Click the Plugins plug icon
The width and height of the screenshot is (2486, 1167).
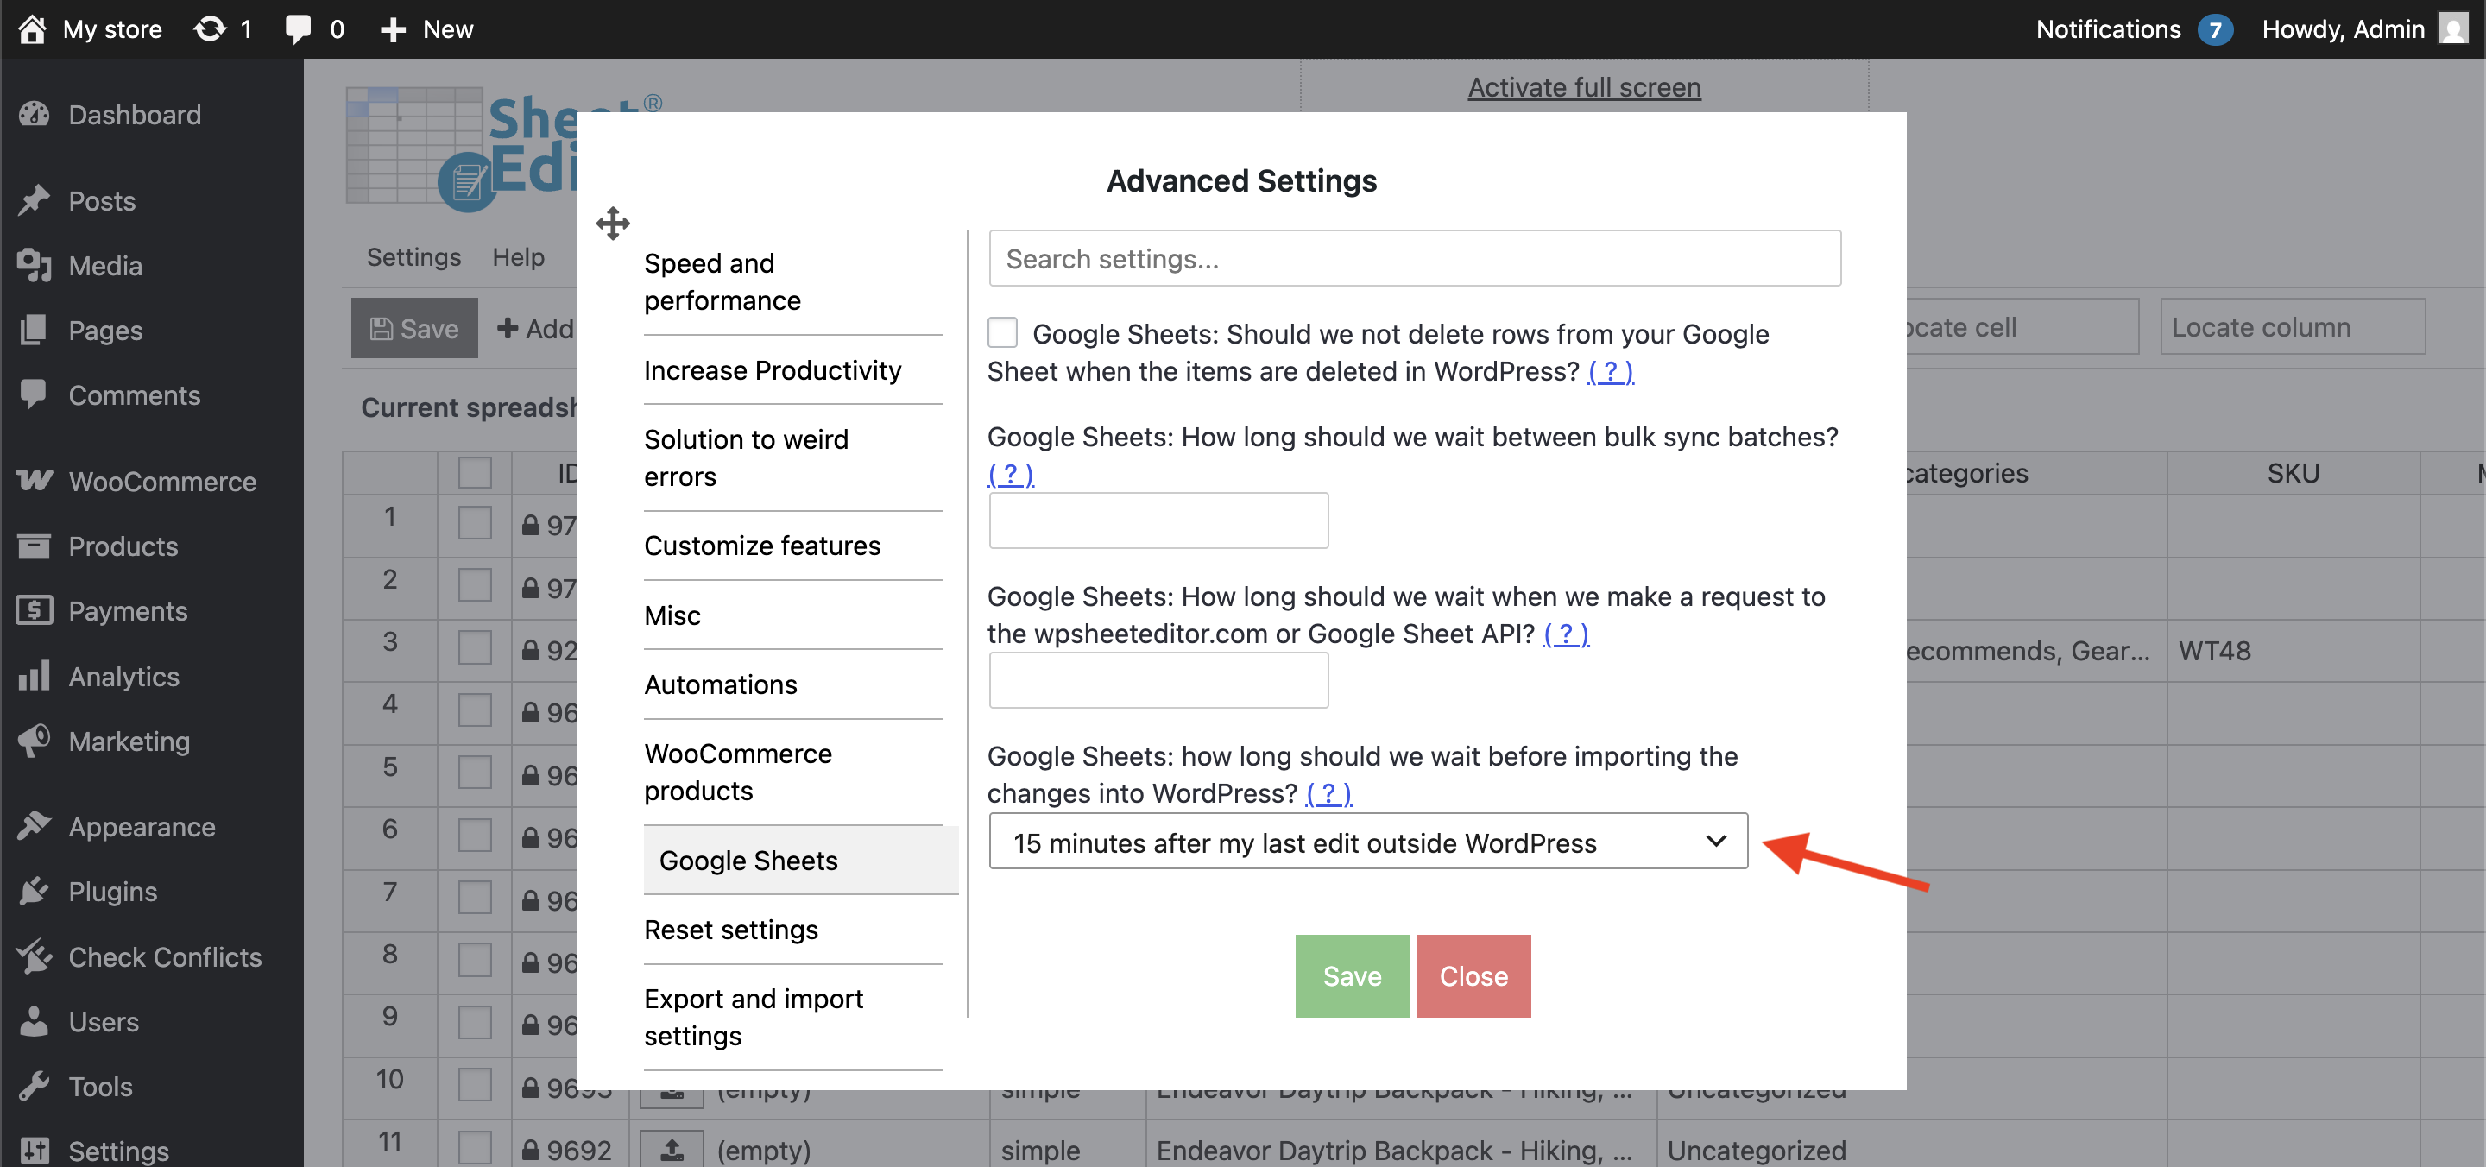tap(34, 891)
